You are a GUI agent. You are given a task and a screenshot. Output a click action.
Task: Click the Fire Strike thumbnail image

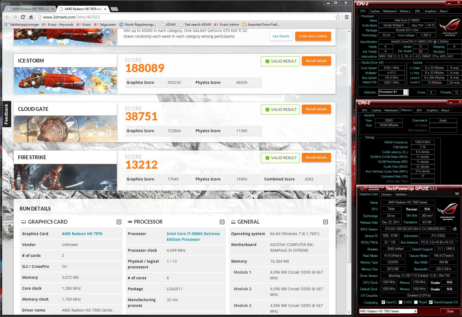65,177
